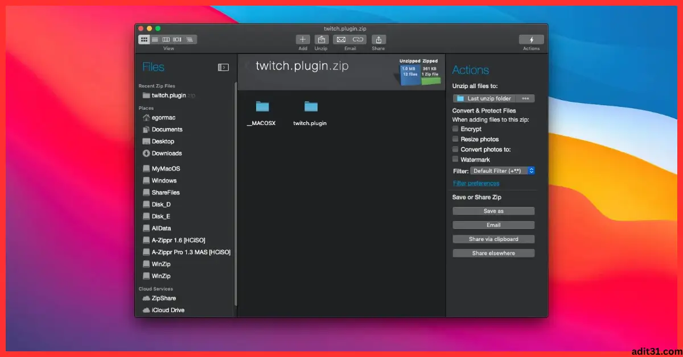Click the Unzip toolbar icon

(321, 39)
